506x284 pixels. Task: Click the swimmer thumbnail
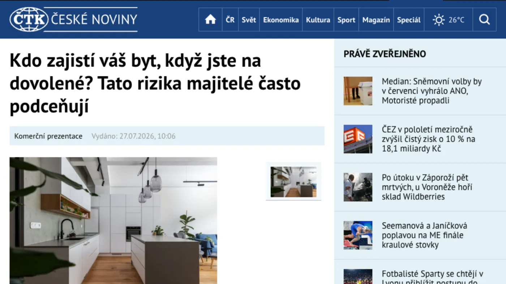(358, 235)
